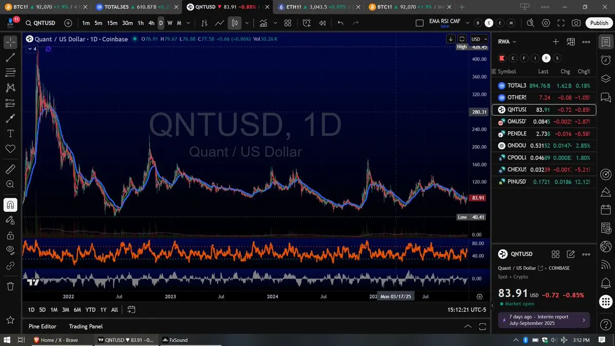Toggle magnet mode in the drawing toolbar

pos(10,205)
